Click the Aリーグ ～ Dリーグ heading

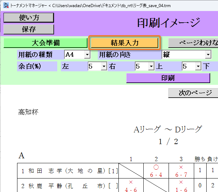168,130
